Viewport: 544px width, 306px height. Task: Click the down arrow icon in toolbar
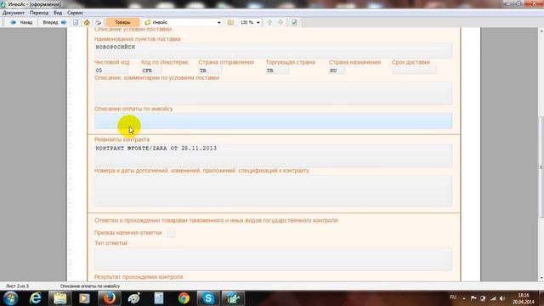coord(281,23)
